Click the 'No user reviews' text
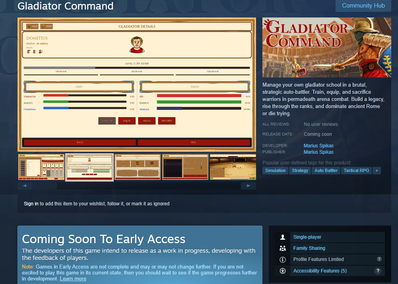The height and width of the screenshot is (284, 398). pyautogui.click(x=321, y=124)
